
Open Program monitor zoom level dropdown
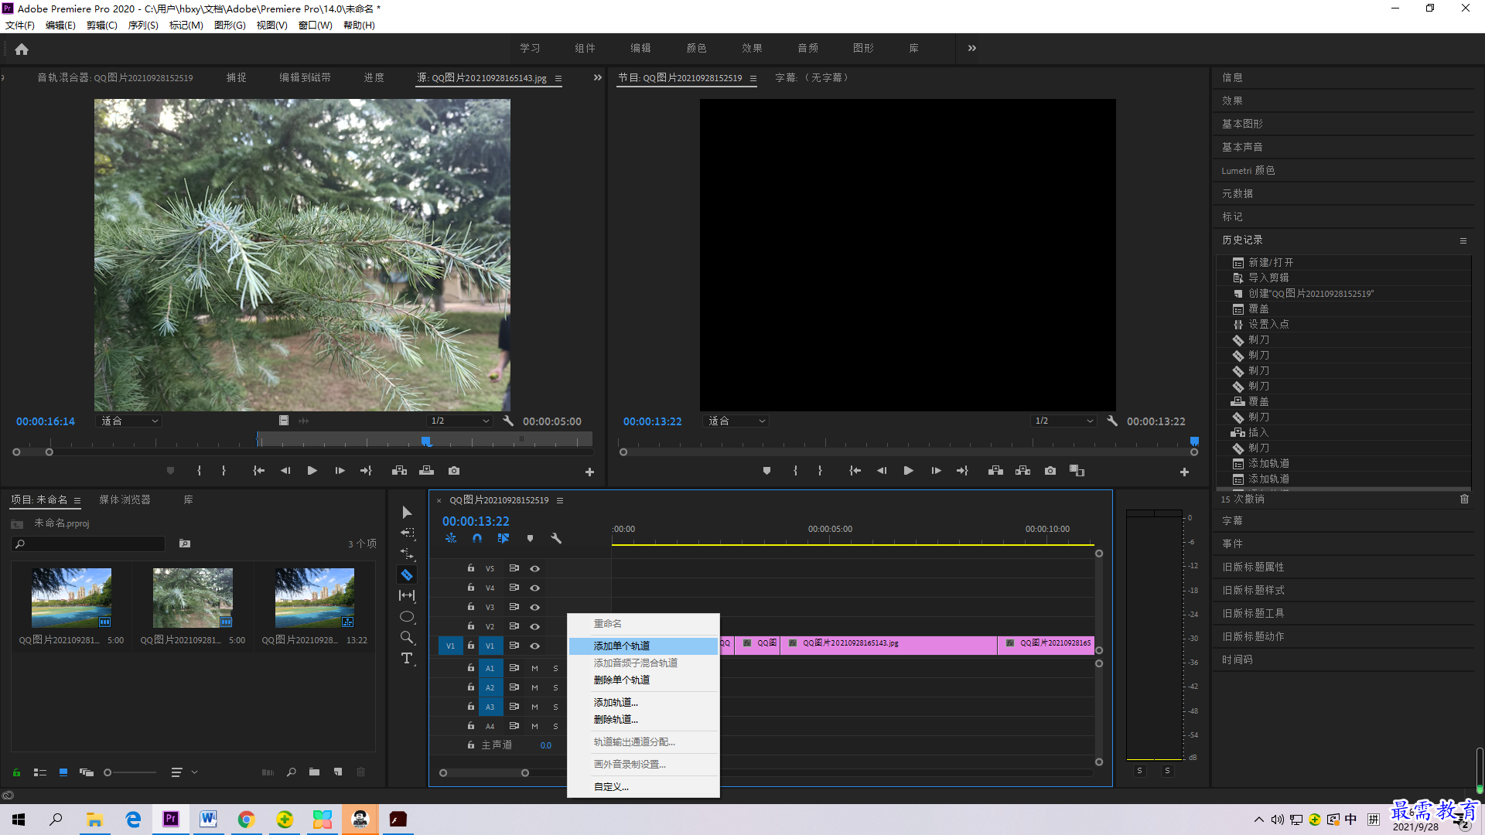tap(736, 421)
